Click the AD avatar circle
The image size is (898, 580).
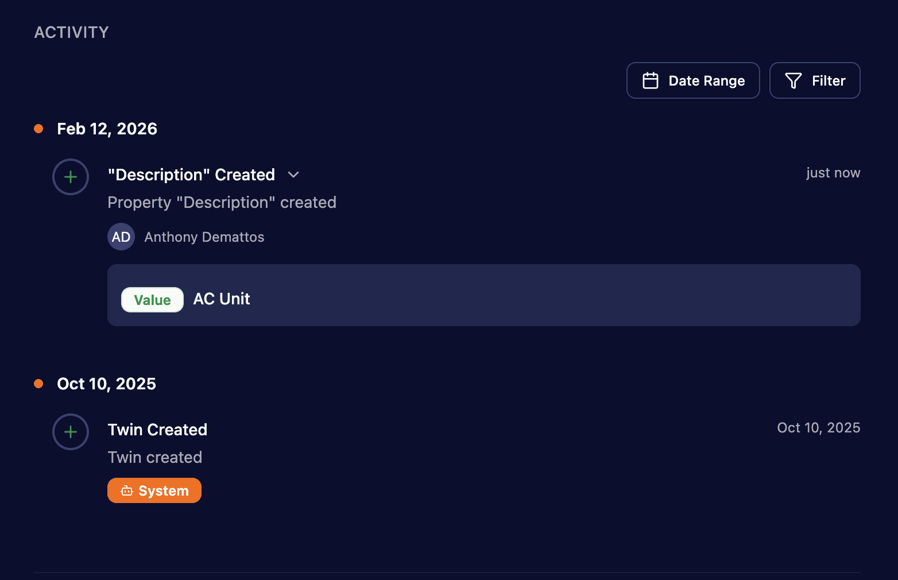click(x=121, y=237)
